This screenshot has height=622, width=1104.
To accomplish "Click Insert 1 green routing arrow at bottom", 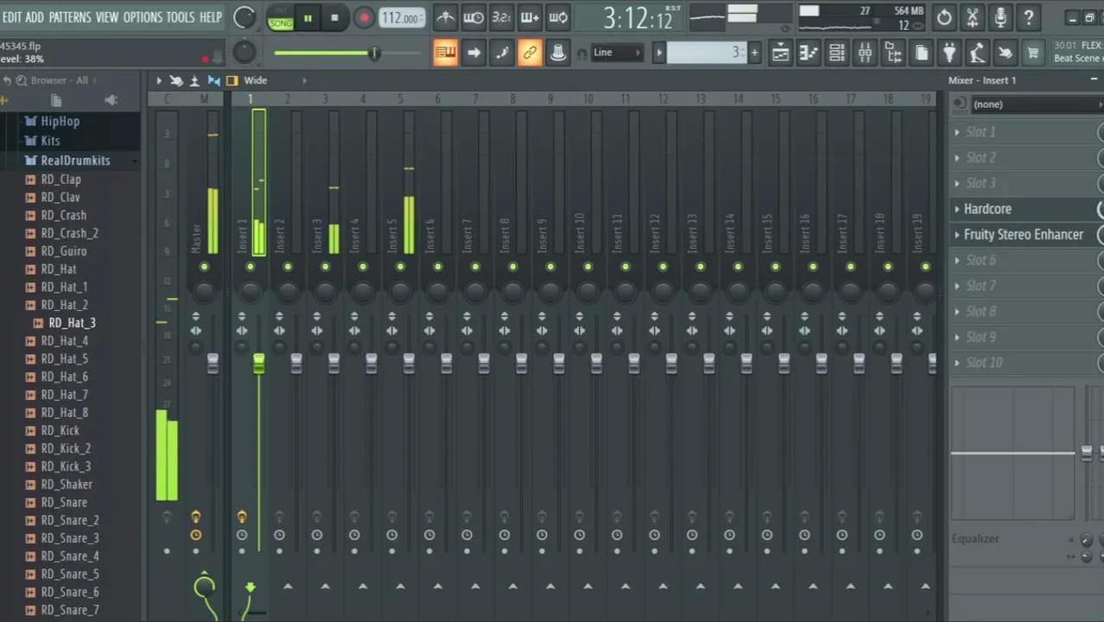I will (250, 587).
